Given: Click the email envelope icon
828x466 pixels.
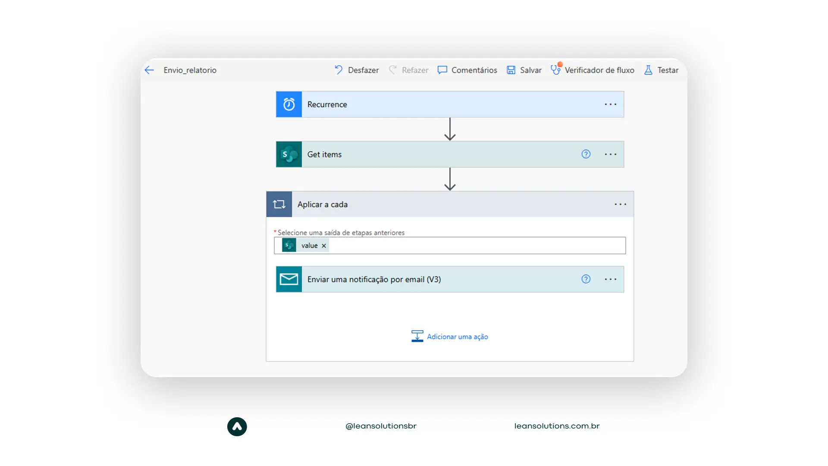Looking at the screenshot, I should [289, 279].
